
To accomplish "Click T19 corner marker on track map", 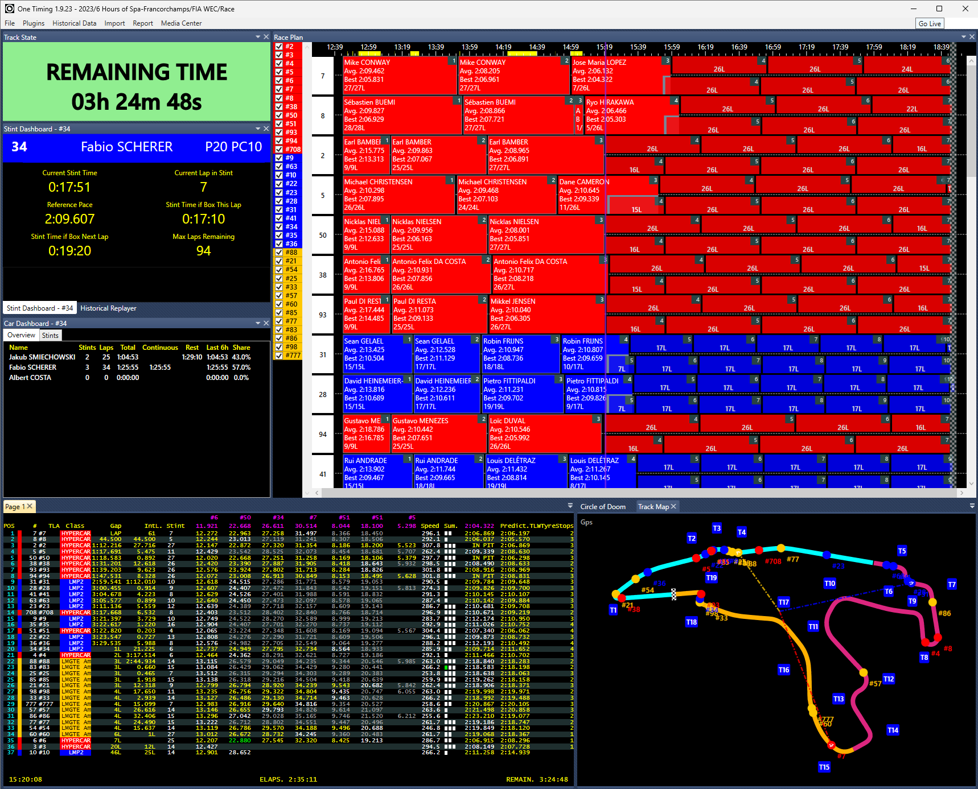I will pyautogui.click(x=712, y=577).
